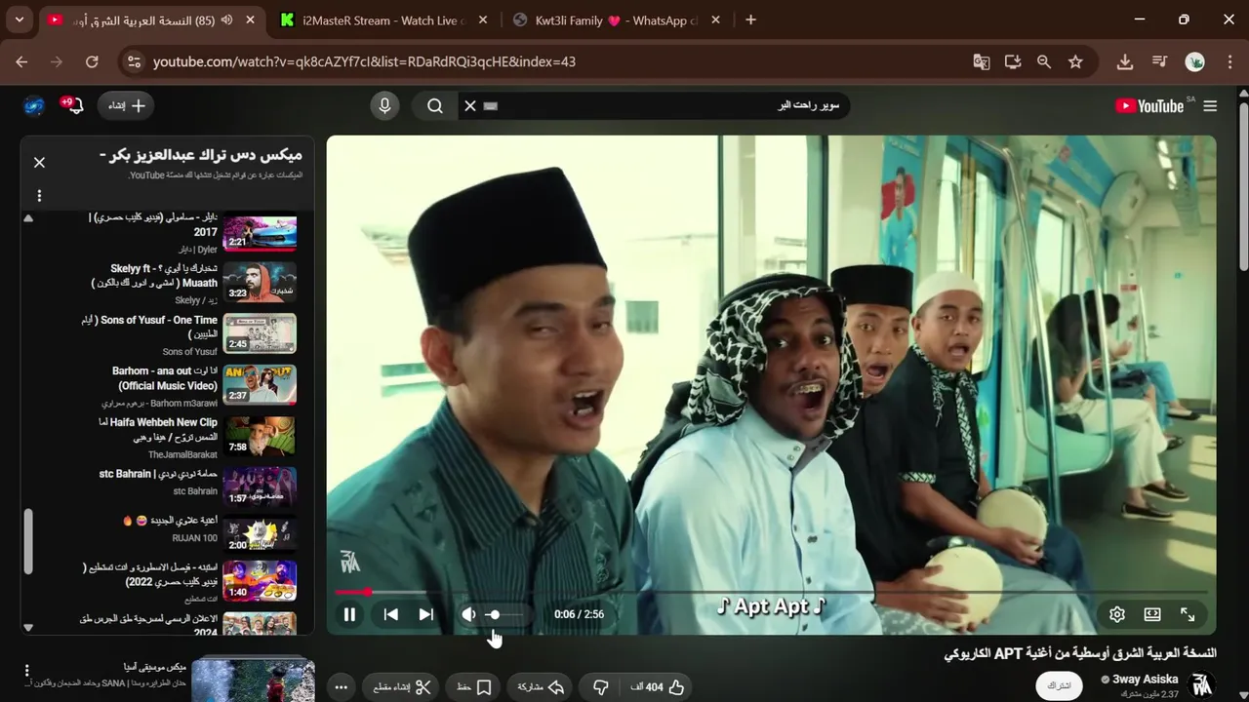Close the mix playlist panel
The image size is (1249, 702).
tap(39, 163)
